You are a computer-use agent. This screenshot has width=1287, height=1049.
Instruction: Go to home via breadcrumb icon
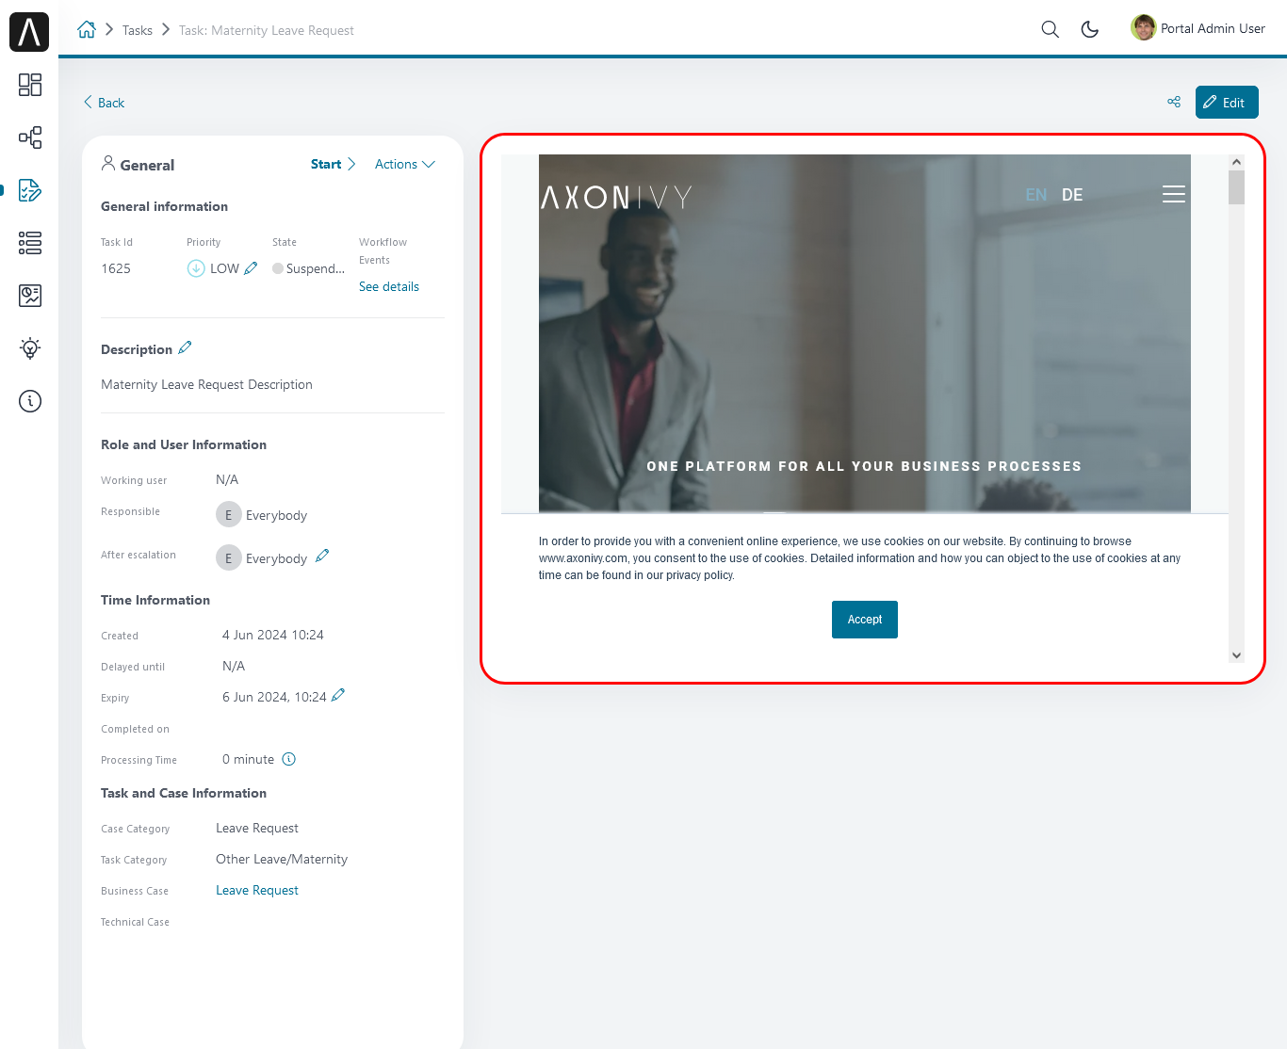[x=87, y=29]
